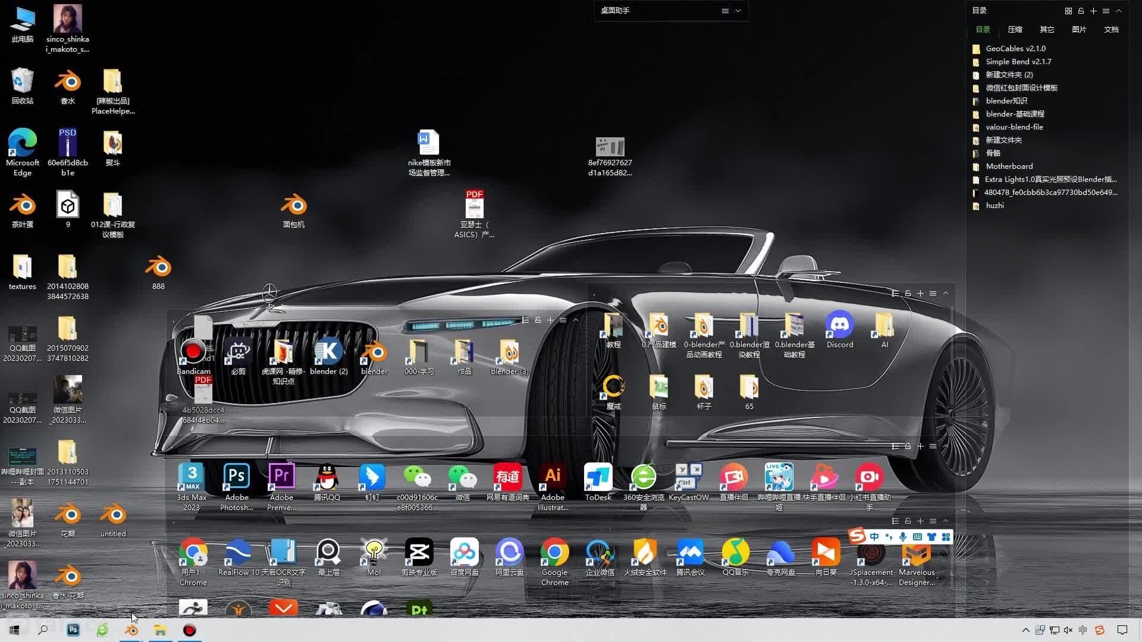Screen dimensions: 1142x642
Task: Switch to the 其它 tab
Action: coord(1047,29)
